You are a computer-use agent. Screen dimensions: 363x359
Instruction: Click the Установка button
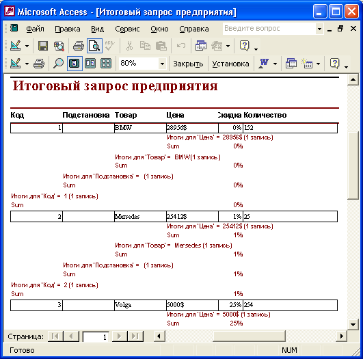(230, 64)
